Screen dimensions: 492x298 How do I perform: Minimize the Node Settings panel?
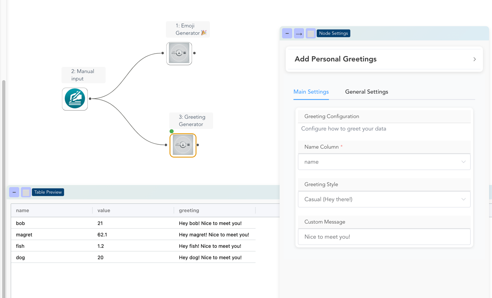(x=287, y=33)
